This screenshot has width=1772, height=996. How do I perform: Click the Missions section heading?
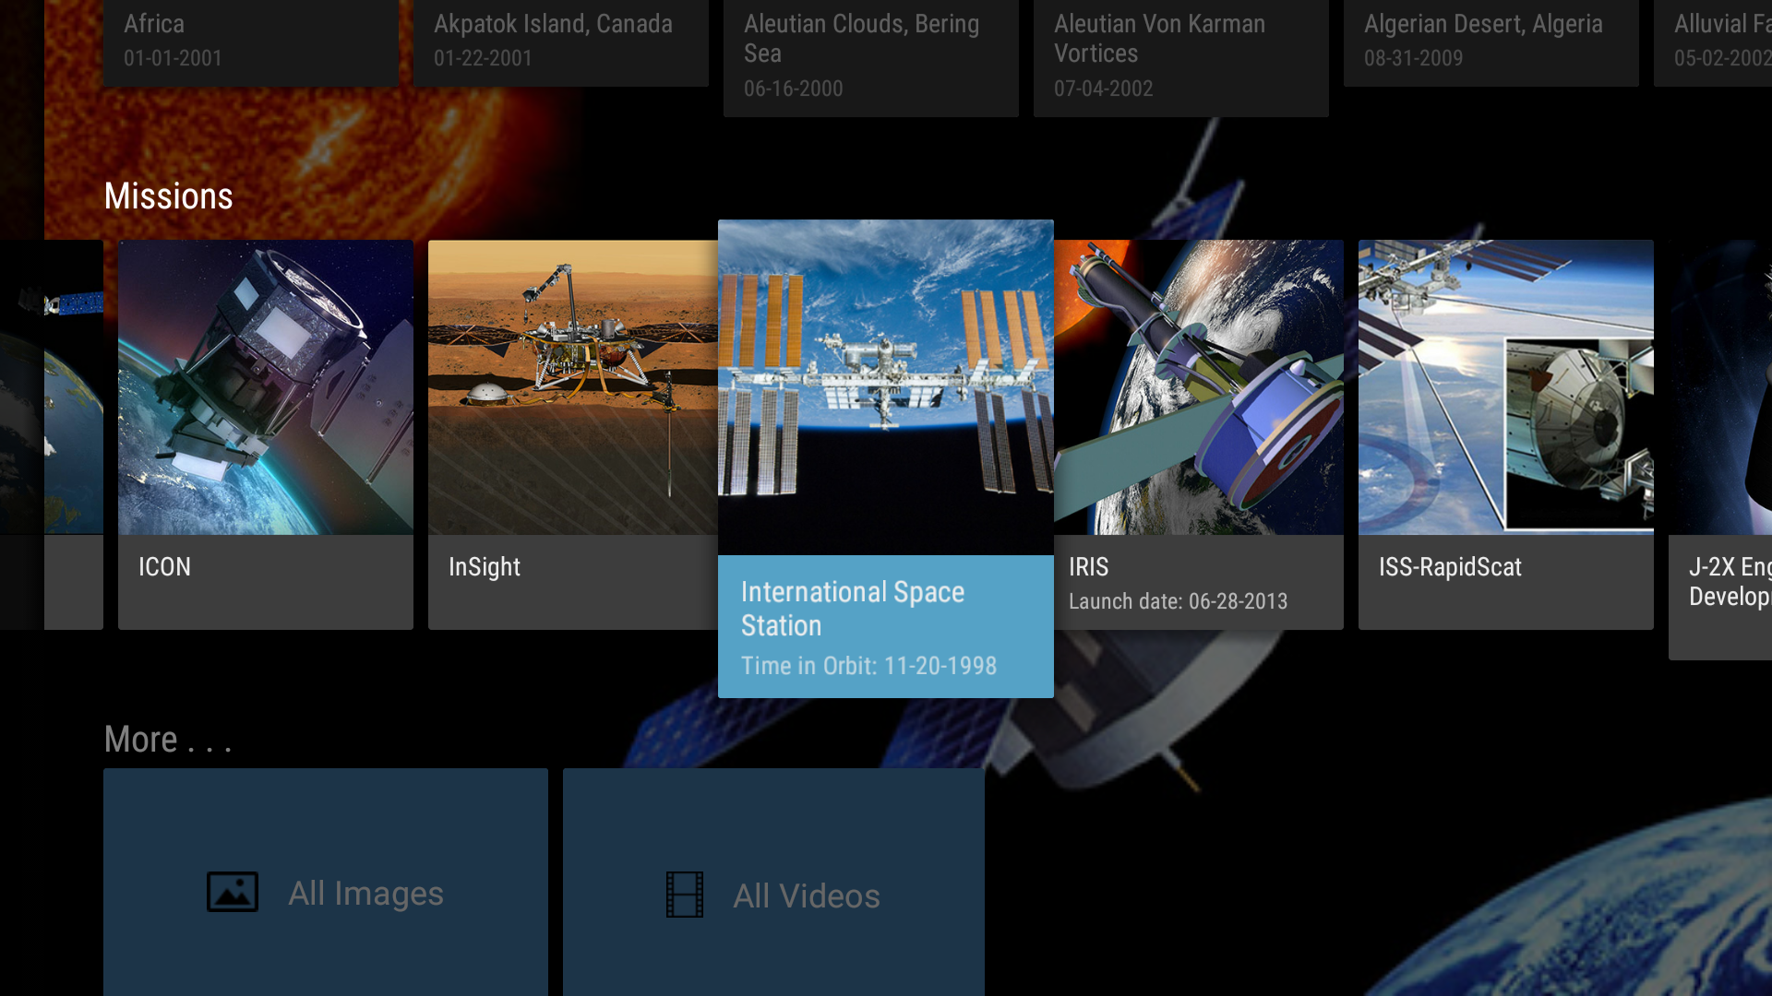pos(168,196)
